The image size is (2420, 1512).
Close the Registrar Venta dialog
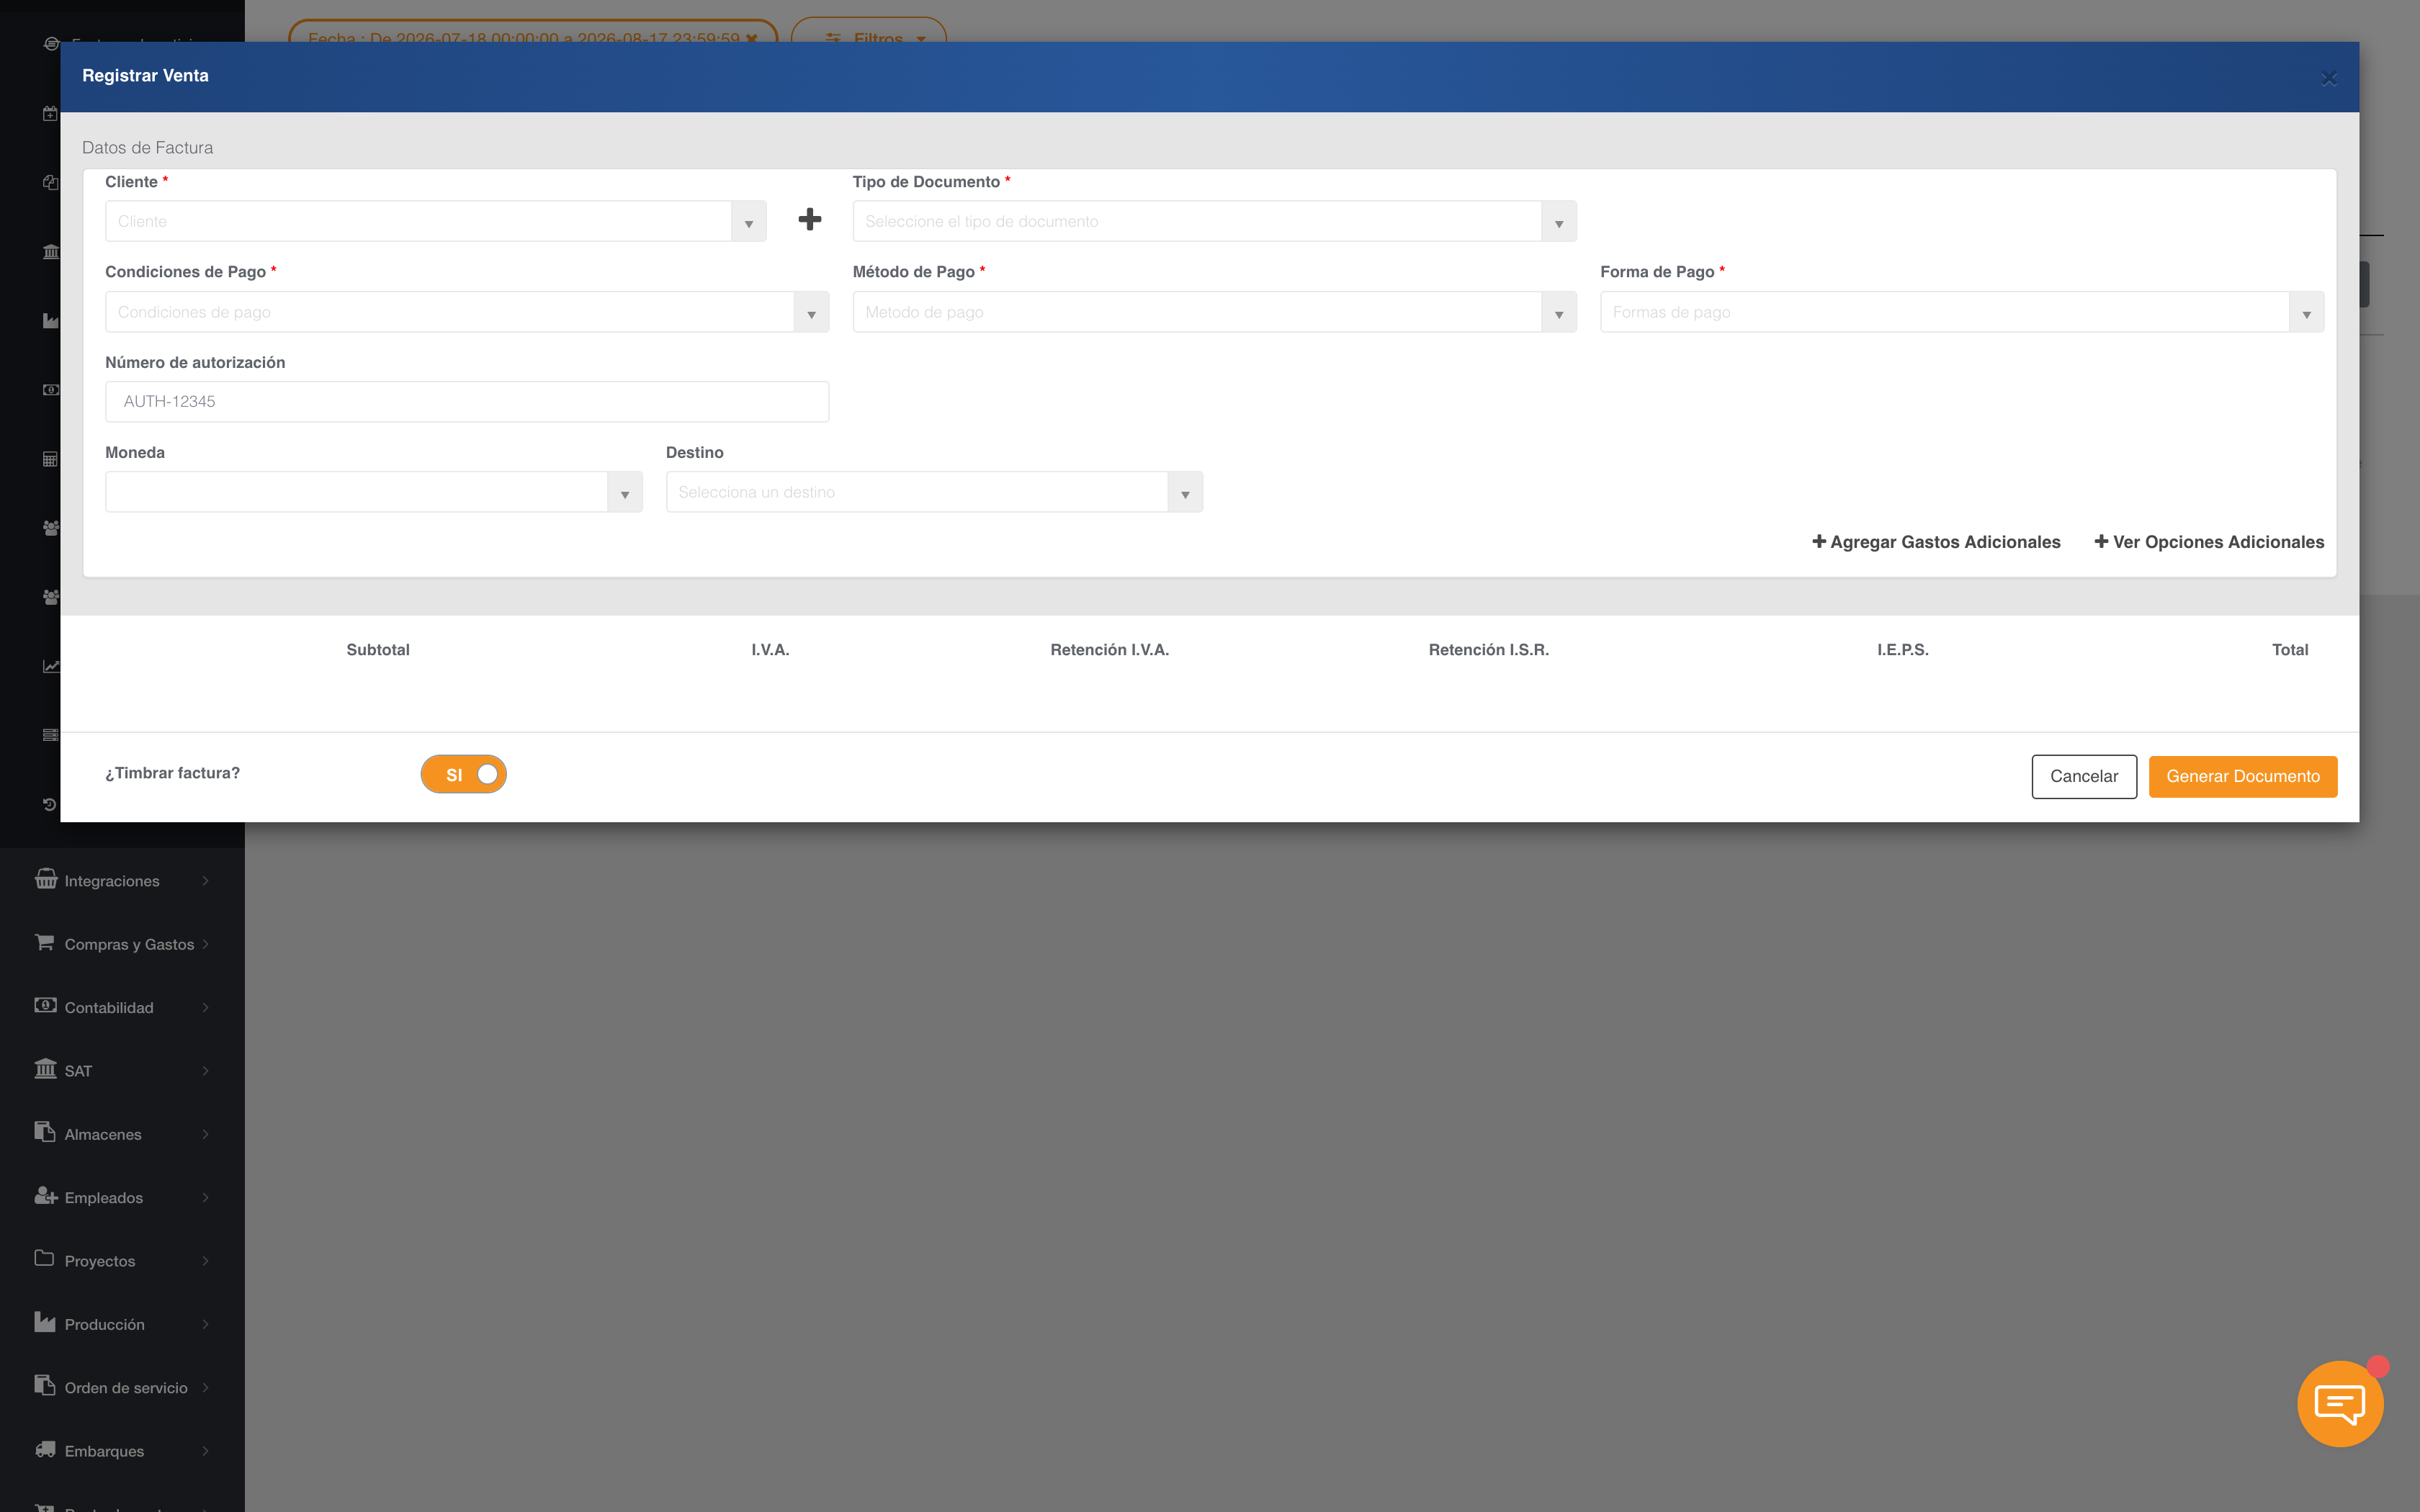2329,79
